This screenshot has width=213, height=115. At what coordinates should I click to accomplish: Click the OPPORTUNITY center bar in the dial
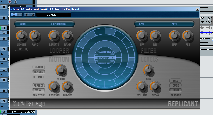pyautogui.click(x=105, y=58)
